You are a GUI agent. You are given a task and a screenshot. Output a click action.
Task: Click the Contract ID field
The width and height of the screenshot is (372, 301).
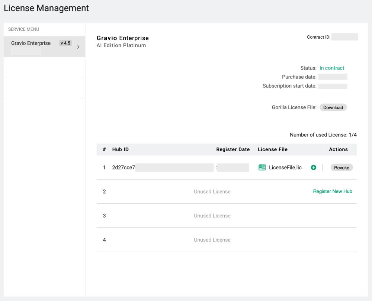pos(344,37)
